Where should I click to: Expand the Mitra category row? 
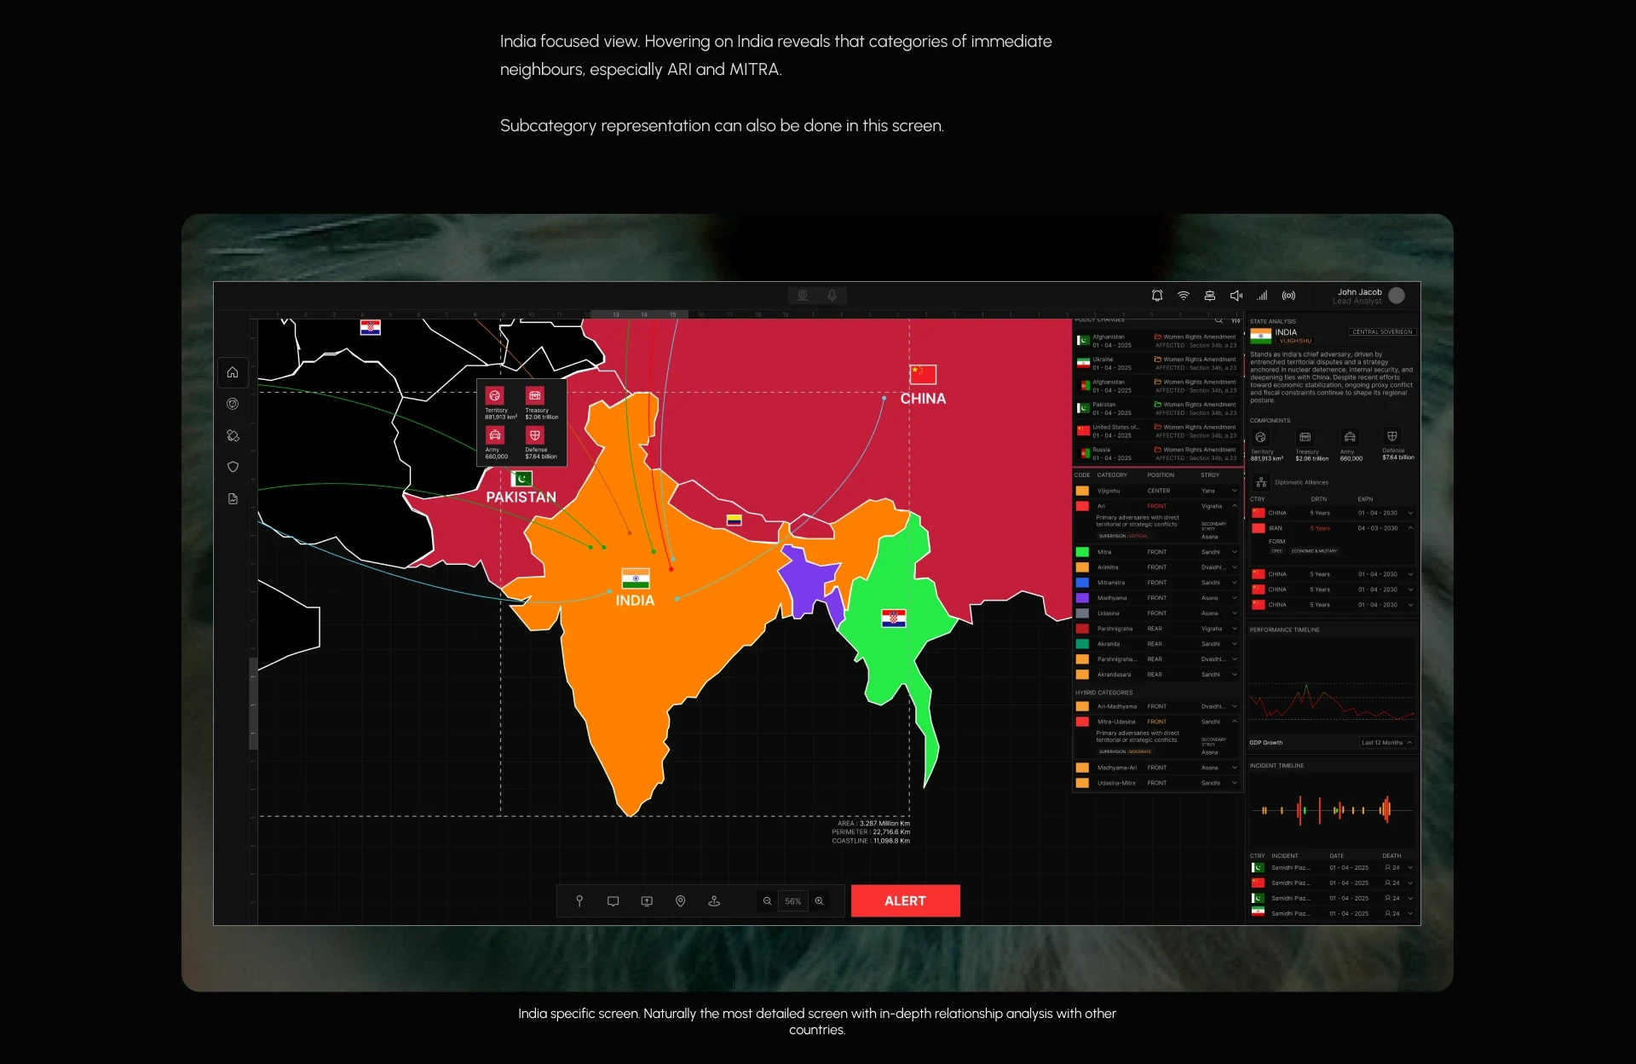[1234, 552]
